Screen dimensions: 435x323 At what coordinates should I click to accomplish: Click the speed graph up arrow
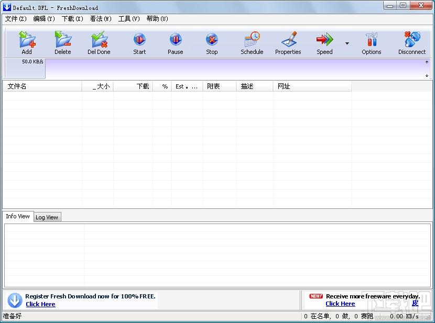(427, 62)
